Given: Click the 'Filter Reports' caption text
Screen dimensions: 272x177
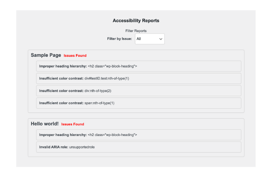Looking at the screenshot, I should 136,31.
